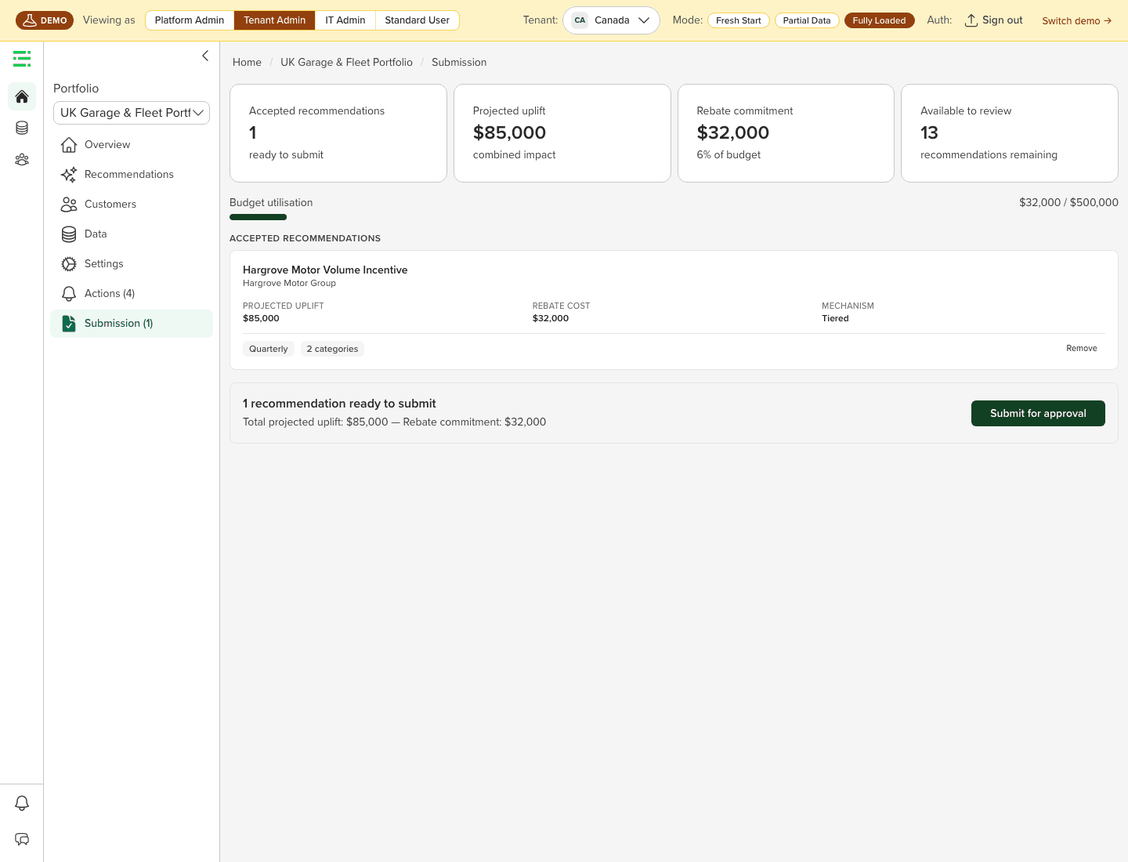
Task: Click the Portfolio sidebar label
Action: click(76, 89)
